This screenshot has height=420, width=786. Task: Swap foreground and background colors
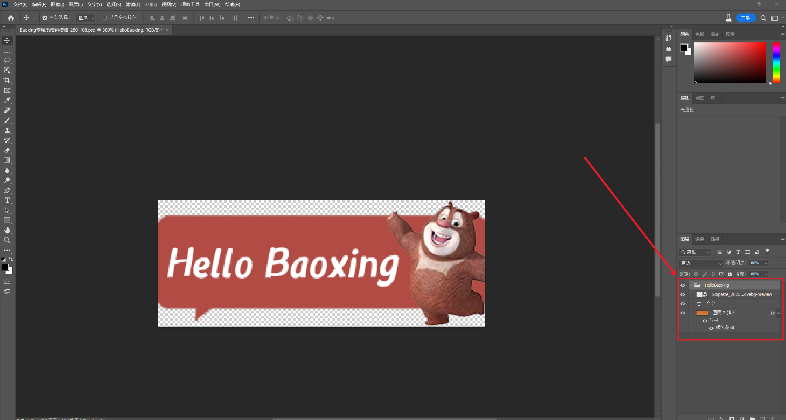tap(11, 259)
